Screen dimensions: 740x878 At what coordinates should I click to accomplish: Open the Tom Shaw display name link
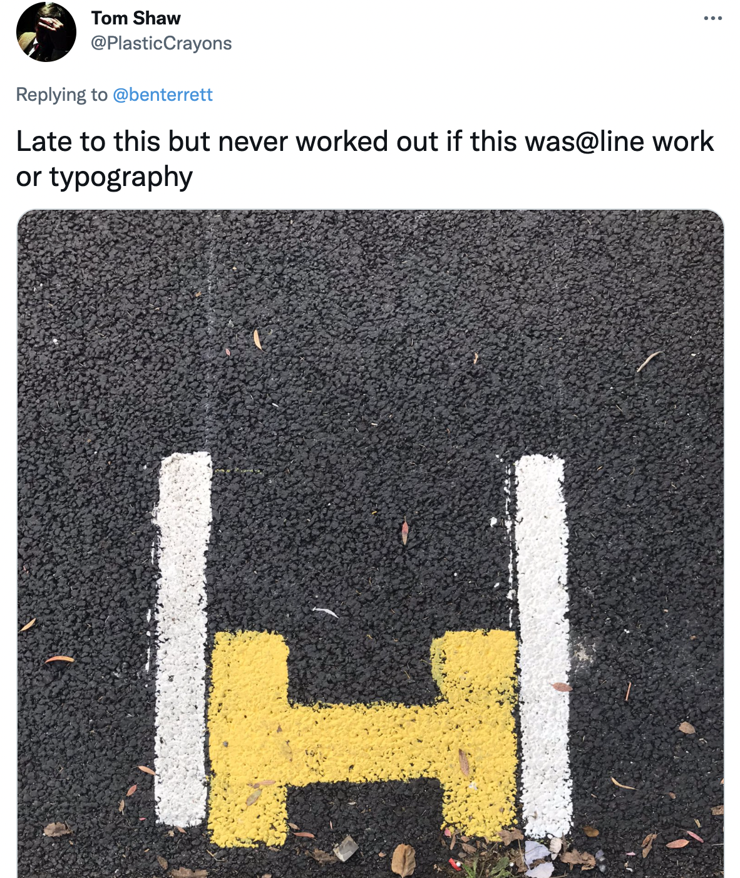click(x=136, y=18)
